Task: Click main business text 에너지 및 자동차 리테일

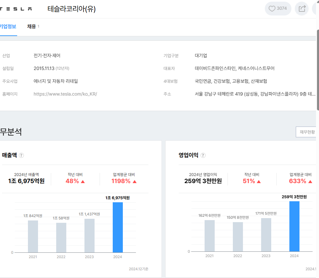Action: click(56, 81)
